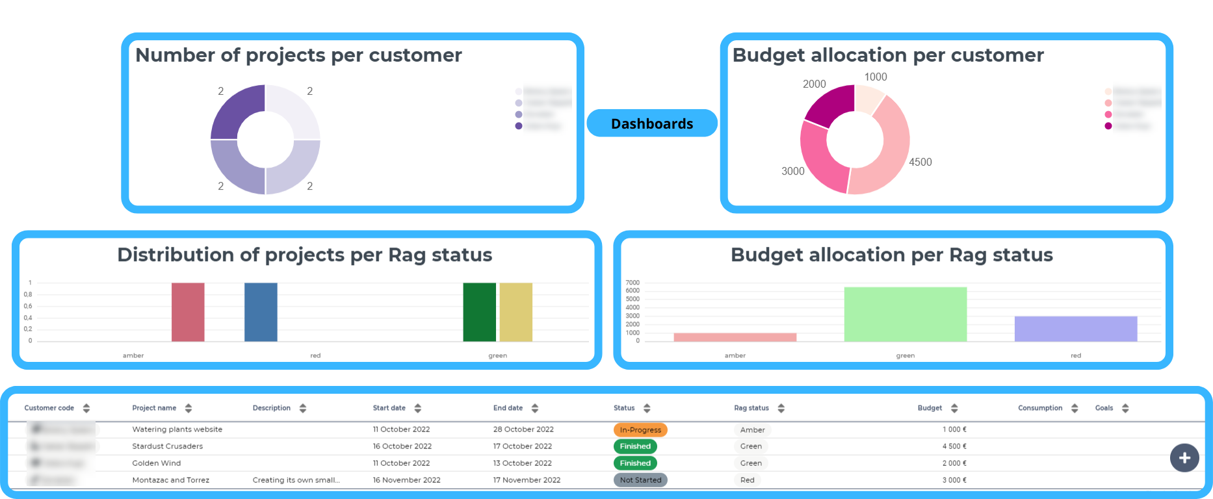Click the End date sort icon
This screenshot has height=499, width=1213.
535,408
